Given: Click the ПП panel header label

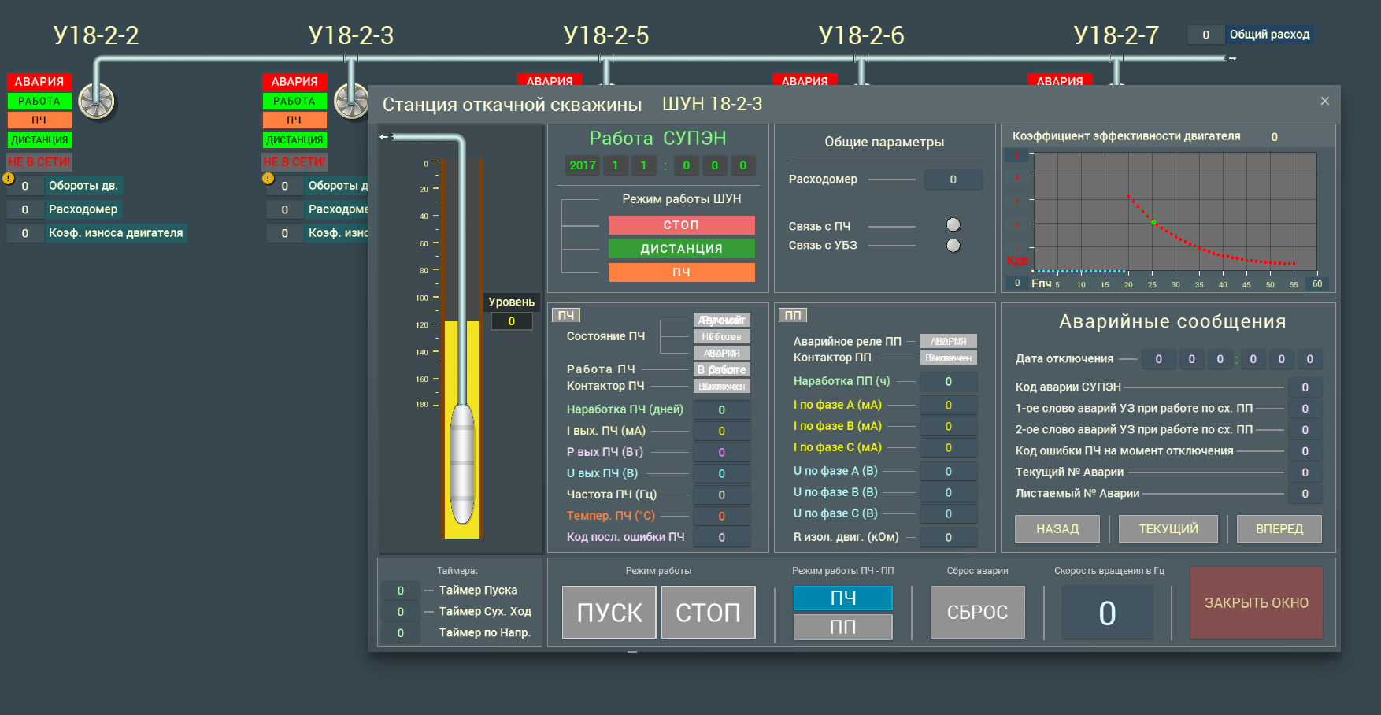Looking at the screenshot, I should [x=793, y=315].
